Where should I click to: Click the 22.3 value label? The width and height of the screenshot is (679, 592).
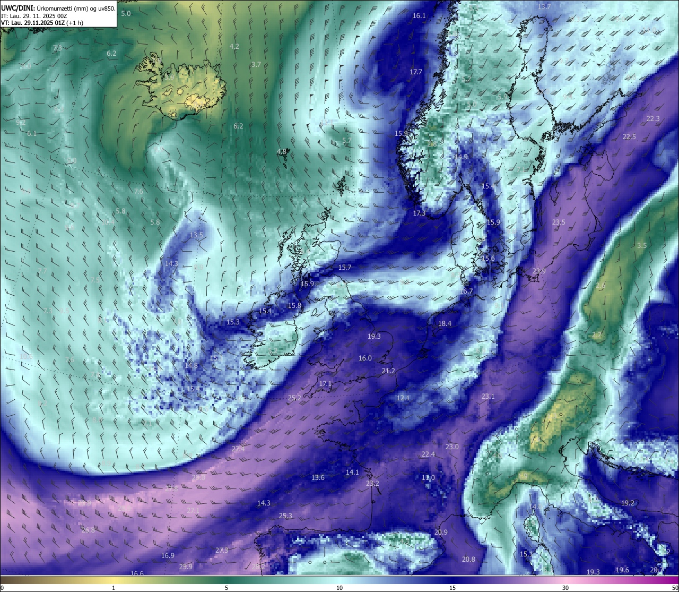(x=653, y=118)
